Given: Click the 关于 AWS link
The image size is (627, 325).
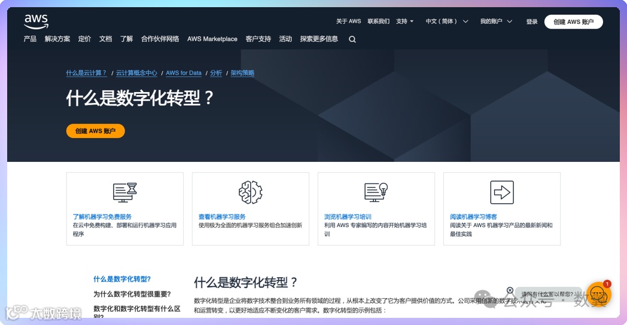Looking at the screenshot, I should tap(348, 21).
